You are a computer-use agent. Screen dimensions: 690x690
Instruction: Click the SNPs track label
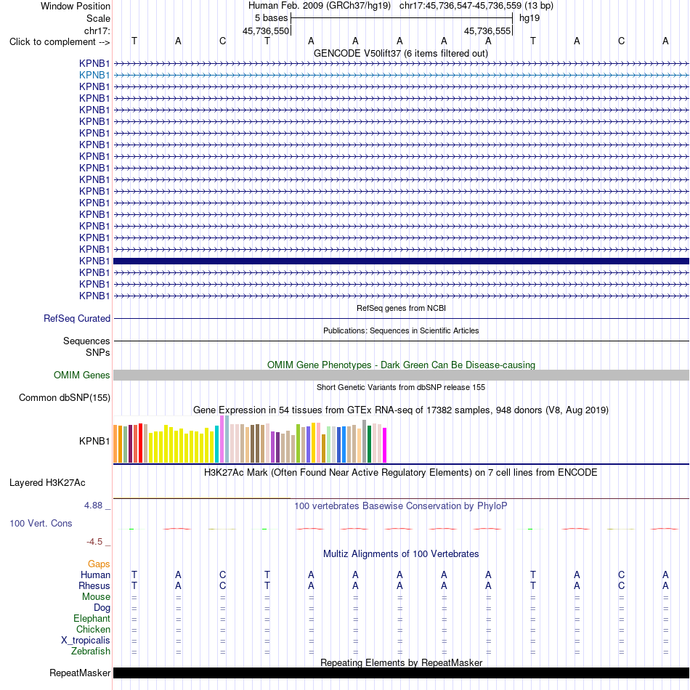pyautogui.click(x=98, y=352)
